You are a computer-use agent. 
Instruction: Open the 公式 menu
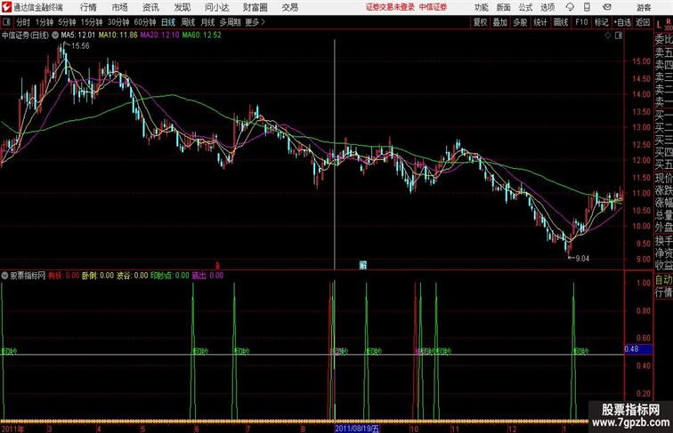pyautogui.click(x=525, y=7)
